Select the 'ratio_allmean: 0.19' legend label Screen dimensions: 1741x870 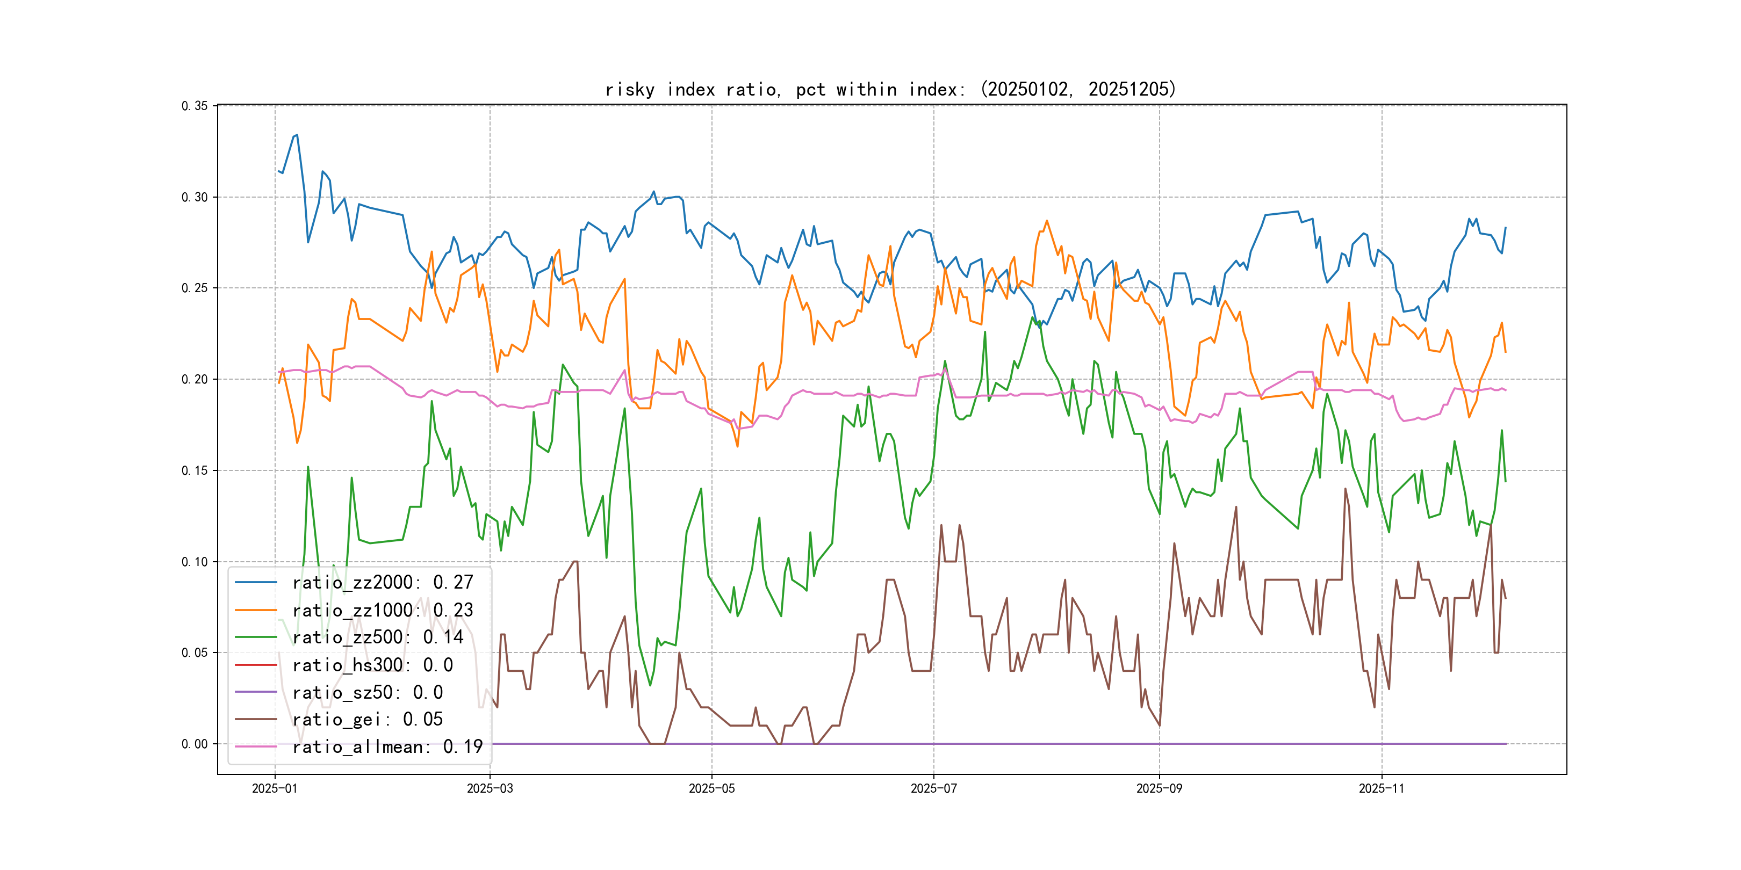pyautogui.click(x=387, y=747)
